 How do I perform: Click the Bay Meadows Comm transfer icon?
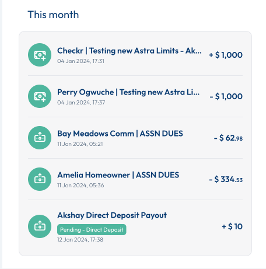point(40,138)
